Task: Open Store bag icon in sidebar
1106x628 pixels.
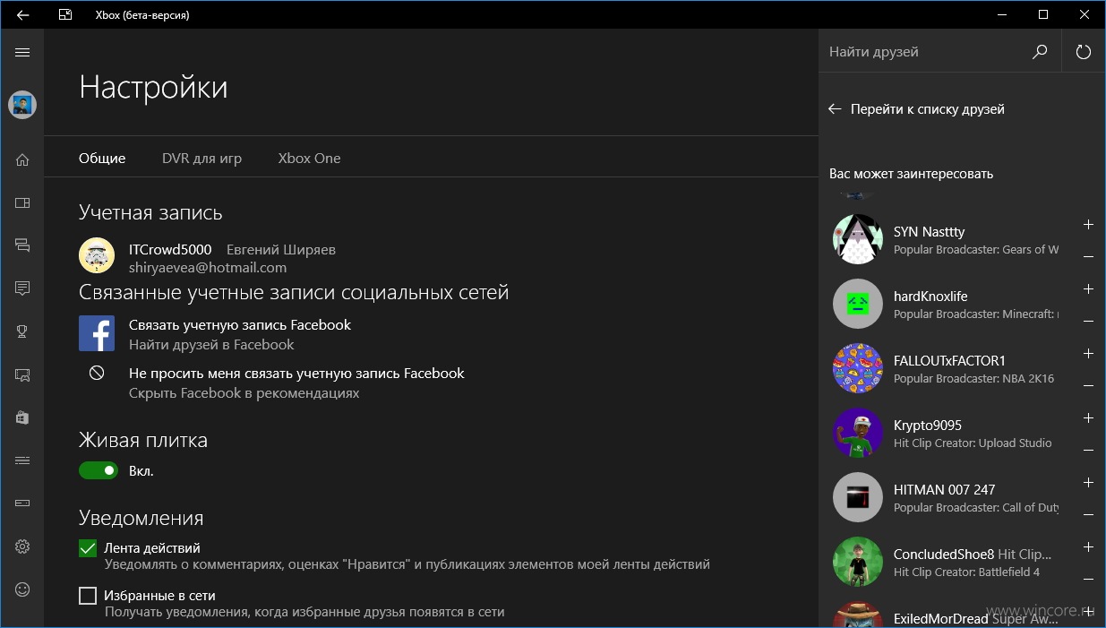Action: coord(22,417)
